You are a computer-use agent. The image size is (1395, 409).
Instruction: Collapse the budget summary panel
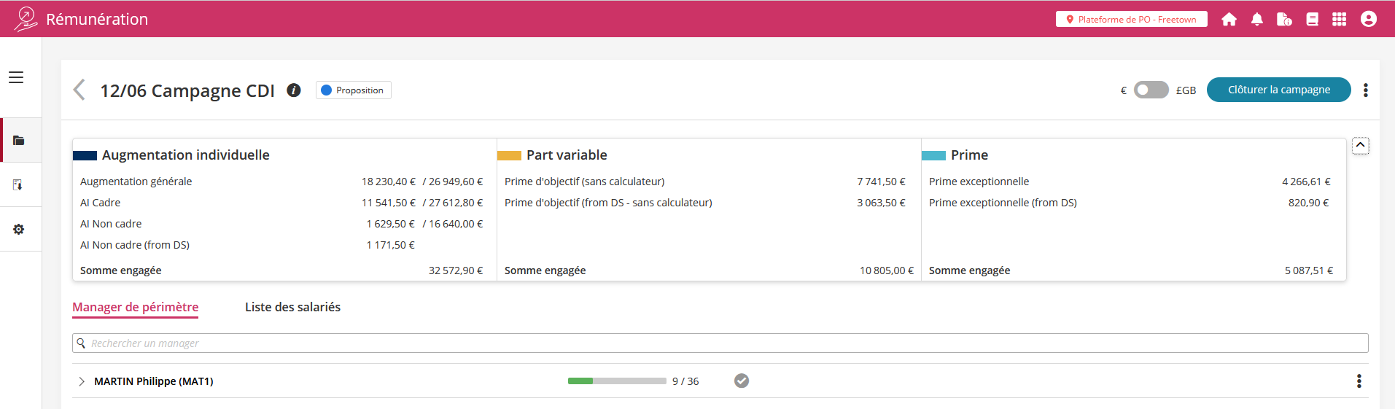pos(1360,145)
